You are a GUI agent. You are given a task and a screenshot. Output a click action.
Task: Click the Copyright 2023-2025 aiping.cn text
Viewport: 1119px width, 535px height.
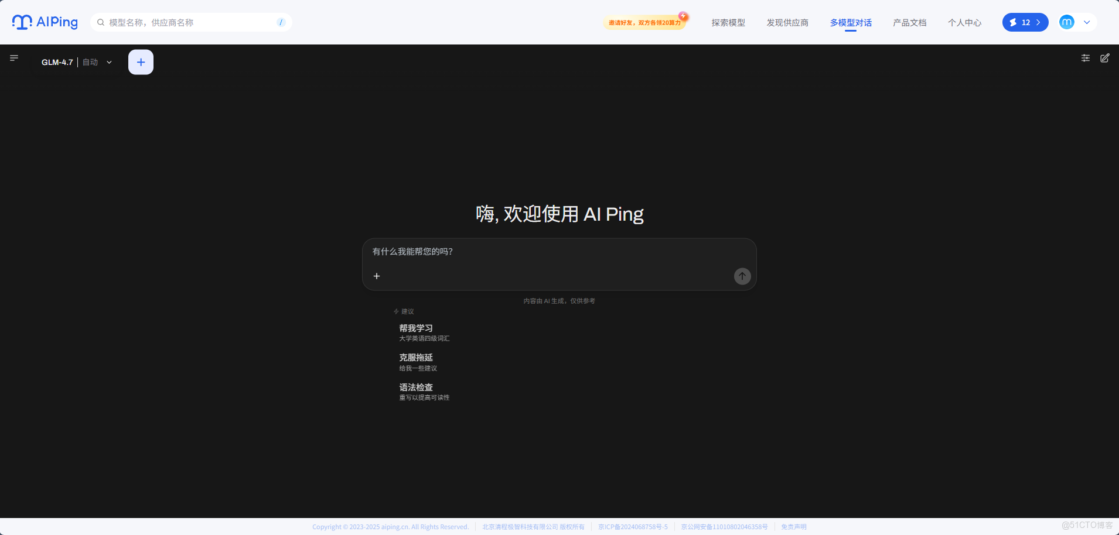[x=390, y=527]
